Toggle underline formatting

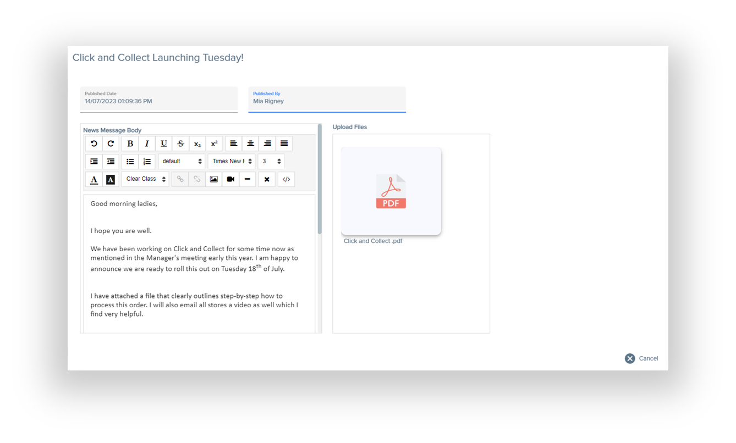164,143
